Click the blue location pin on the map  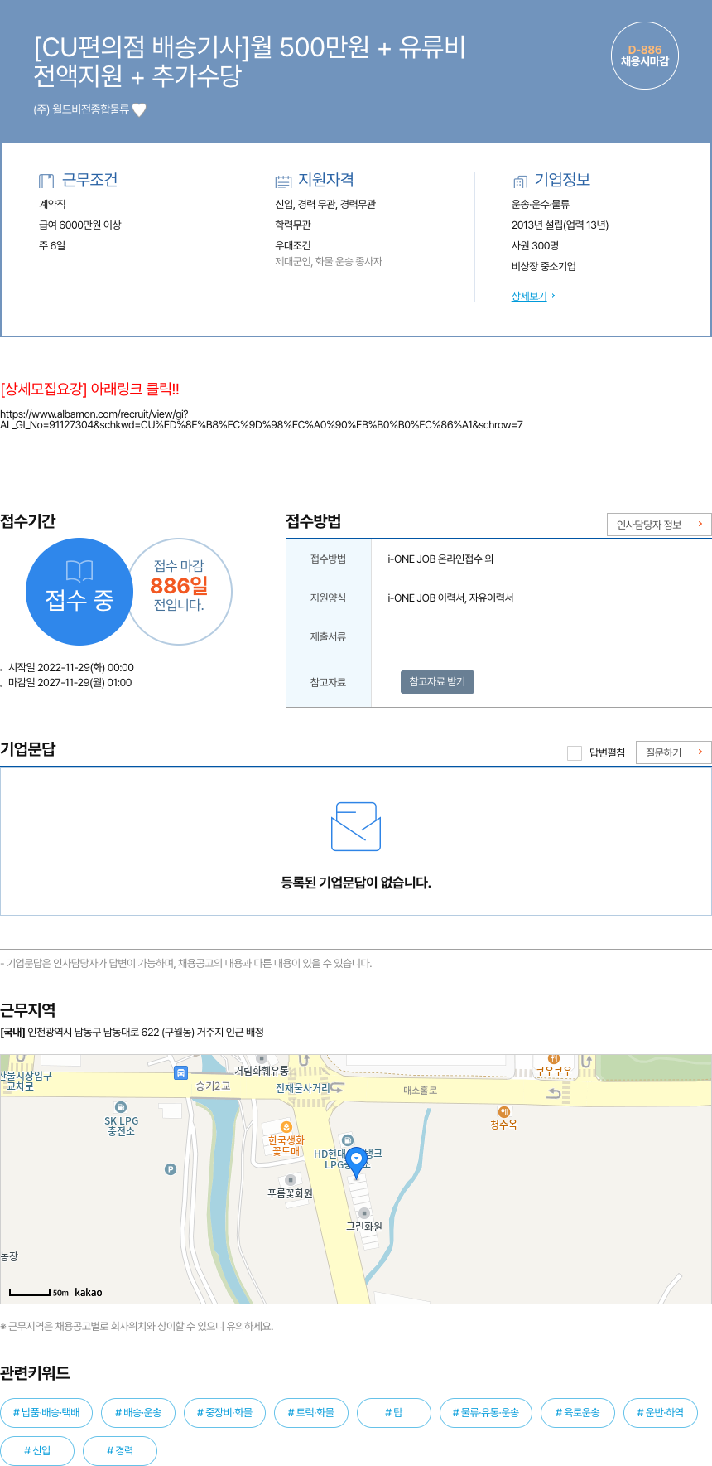click(357, 1163)
